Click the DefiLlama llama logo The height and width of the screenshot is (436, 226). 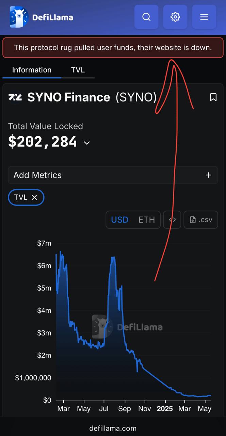(19, 17)
